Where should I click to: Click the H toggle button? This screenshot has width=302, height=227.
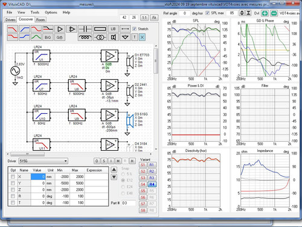(x=132, y=161)
